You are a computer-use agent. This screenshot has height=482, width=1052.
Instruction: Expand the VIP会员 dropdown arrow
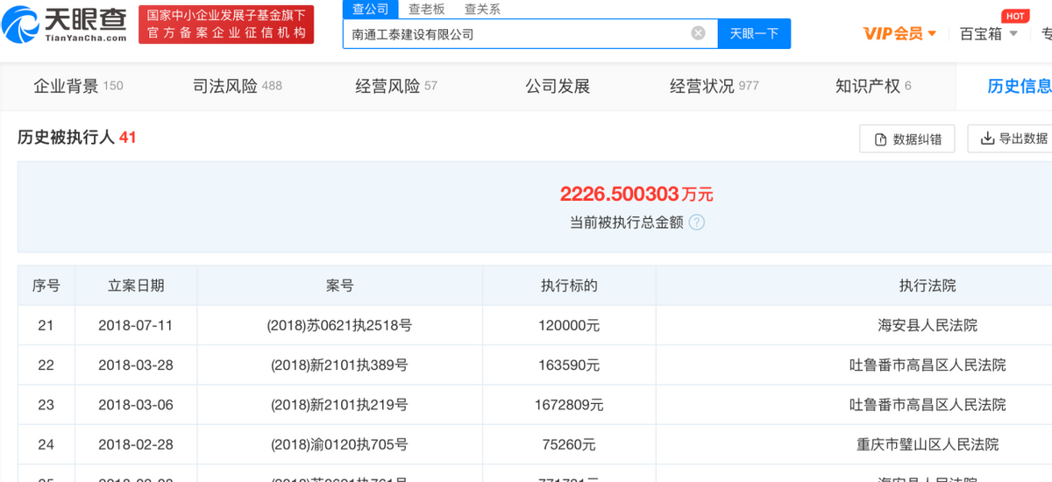point(932,34)
